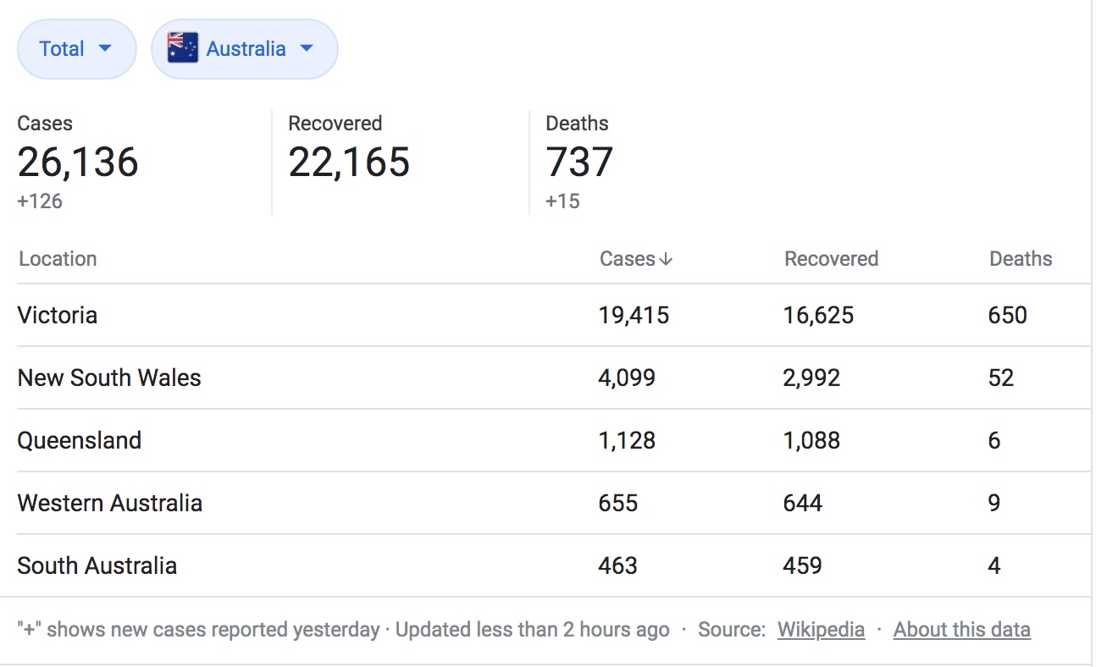
Task: Sort by Deaths column header
Action: [x=1021, y=259]
